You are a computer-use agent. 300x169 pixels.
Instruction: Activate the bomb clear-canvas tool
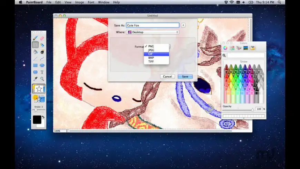42,52
